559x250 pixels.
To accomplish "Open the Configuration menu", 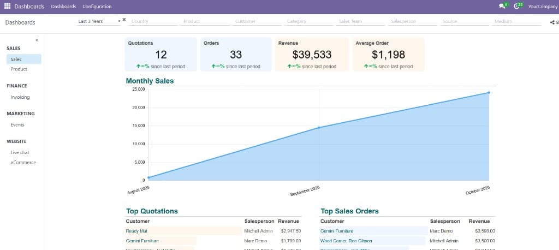I will [97, 7].
